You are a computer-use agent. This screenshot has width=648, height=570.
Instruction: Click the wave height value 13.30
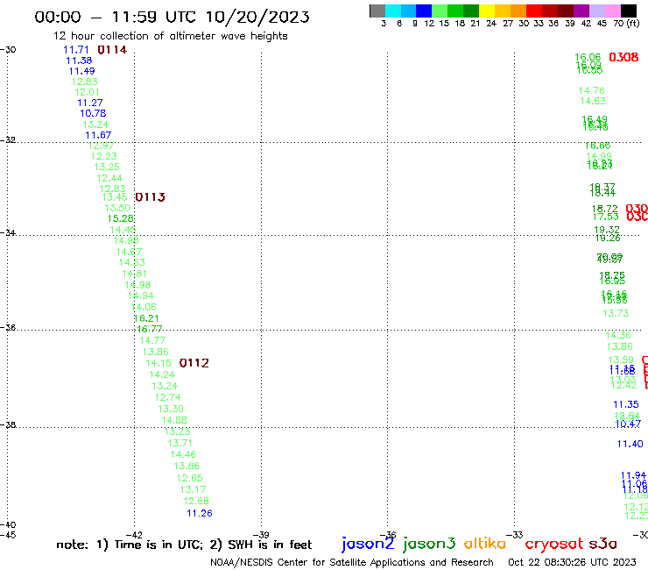[x=171, y=409]
